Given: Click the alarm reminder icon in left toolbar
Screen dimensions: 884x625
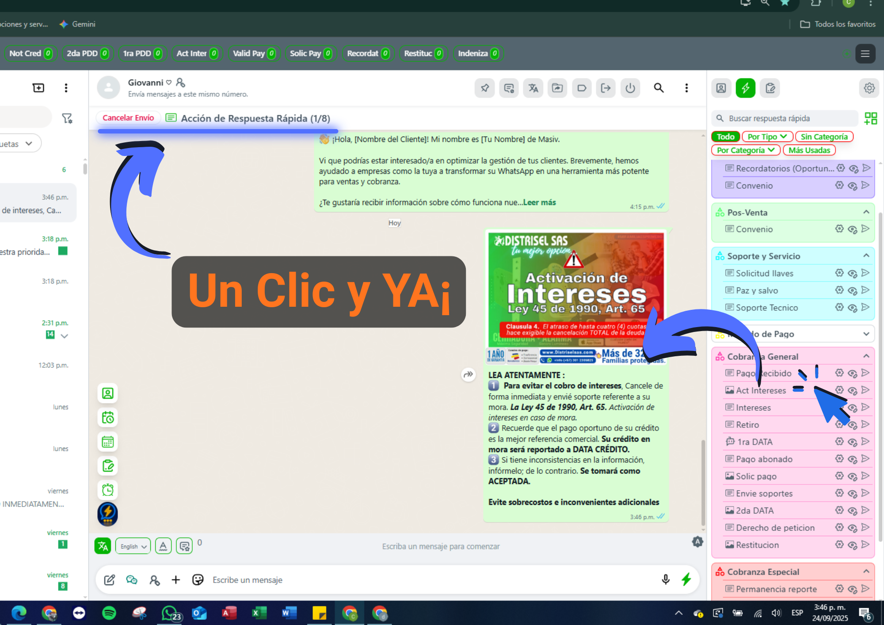Looking at the screenshot, I should coord(107,490).
